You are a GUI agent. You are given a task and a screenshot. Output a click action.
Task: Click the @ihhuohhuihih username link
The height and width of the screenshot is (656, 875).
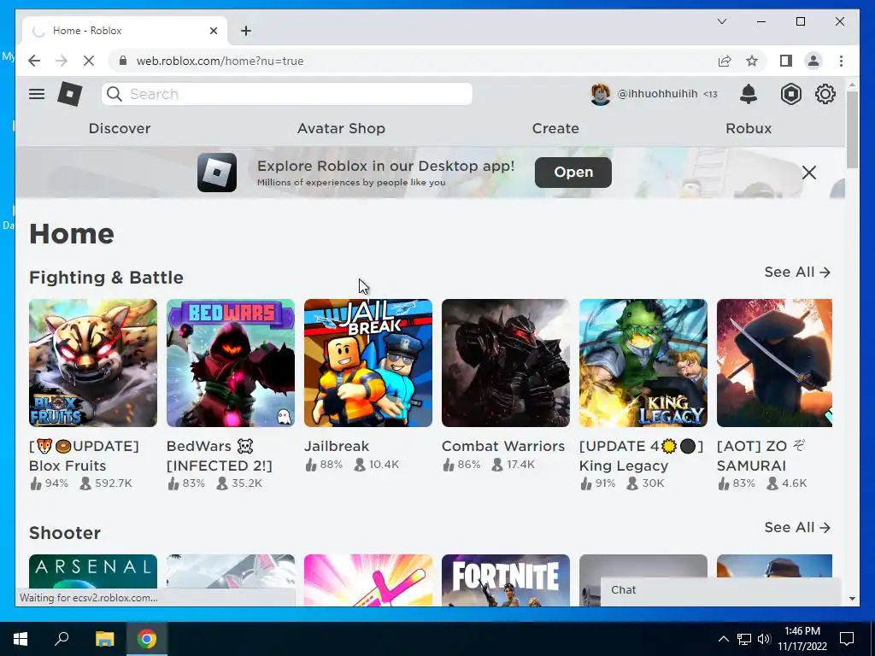pos(657,94)
